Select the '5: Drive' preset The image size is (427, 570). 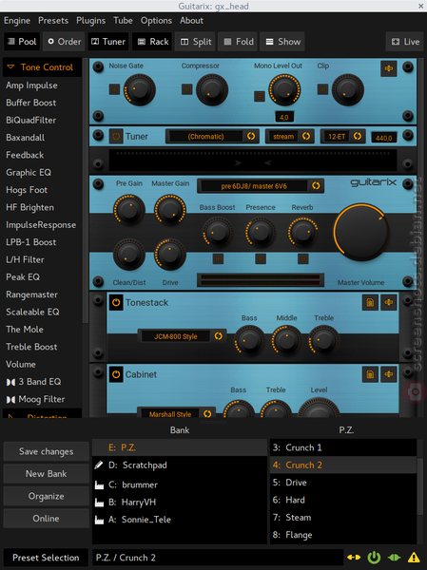coord(343,483)
